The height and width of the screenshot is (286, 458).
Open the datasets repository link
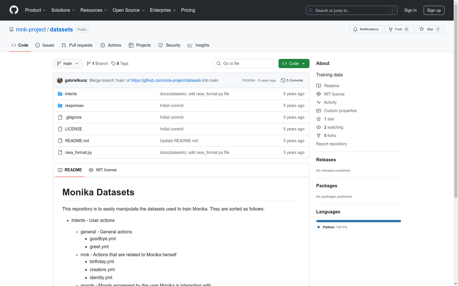click(x=61, y=29)
